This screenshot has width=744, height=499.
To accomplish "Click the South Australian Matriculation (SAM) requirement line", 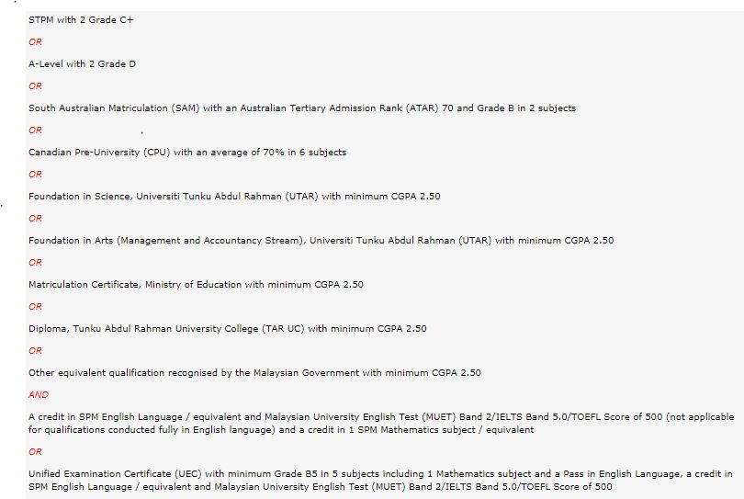I will [x=302, y=108].
